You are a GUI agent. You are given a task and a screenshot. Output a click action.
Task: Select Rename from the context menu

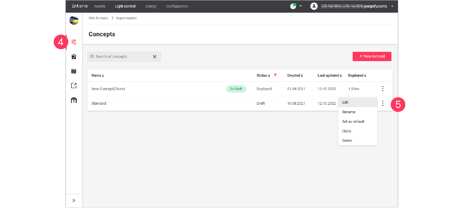[349, 112]
